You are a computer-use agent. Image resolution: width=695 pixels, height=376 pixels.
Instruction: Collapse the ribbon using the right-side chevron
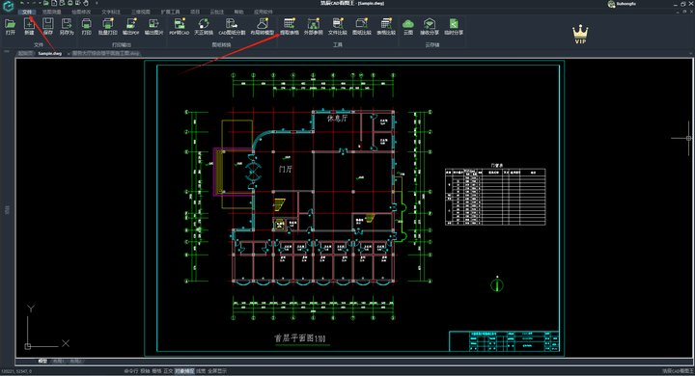tap(691, 54)
